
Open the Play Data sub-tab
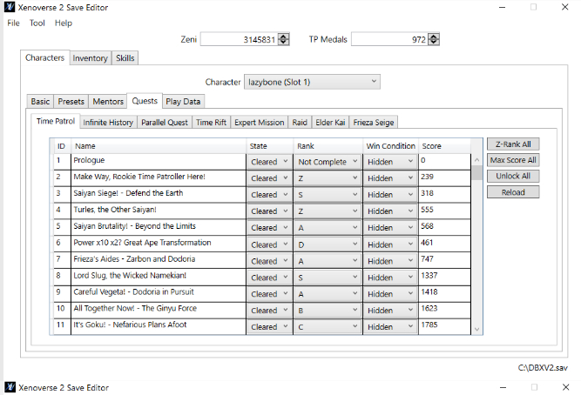tap(183, 102)
